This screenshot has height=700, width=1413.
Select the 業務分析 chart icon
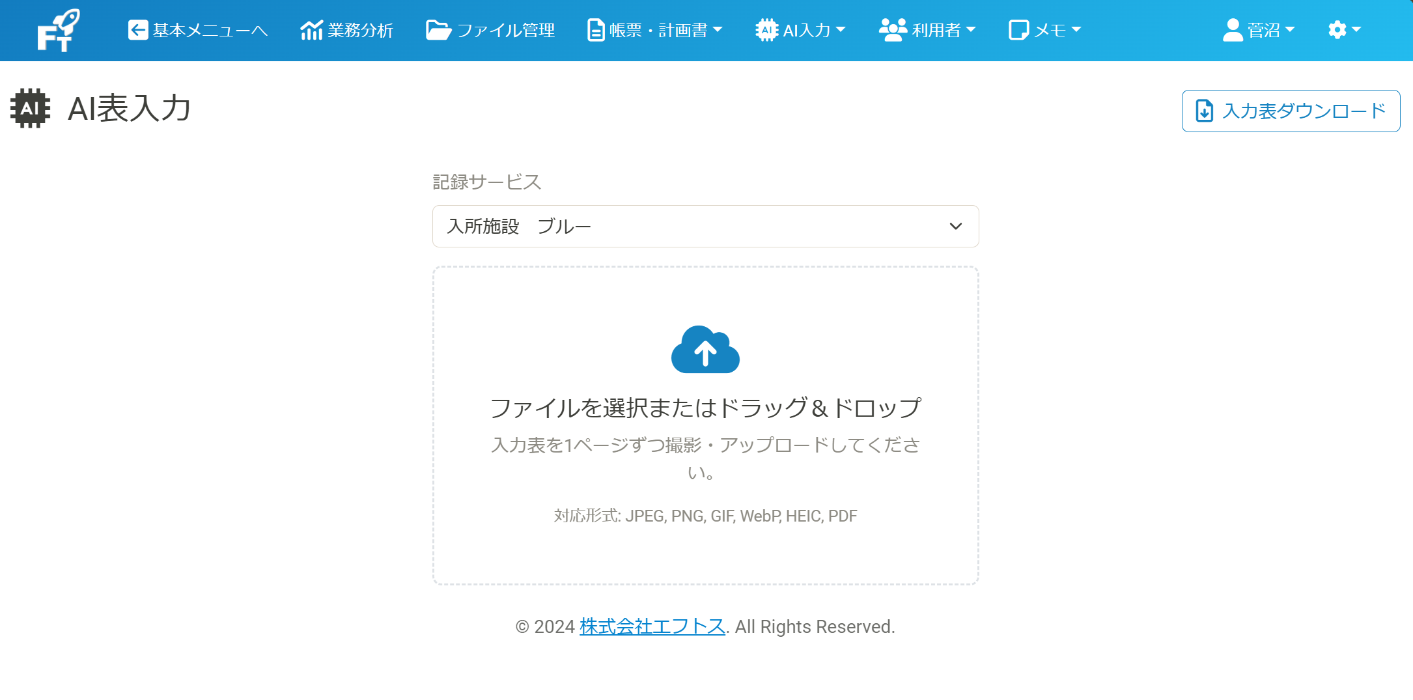[311, 29]
